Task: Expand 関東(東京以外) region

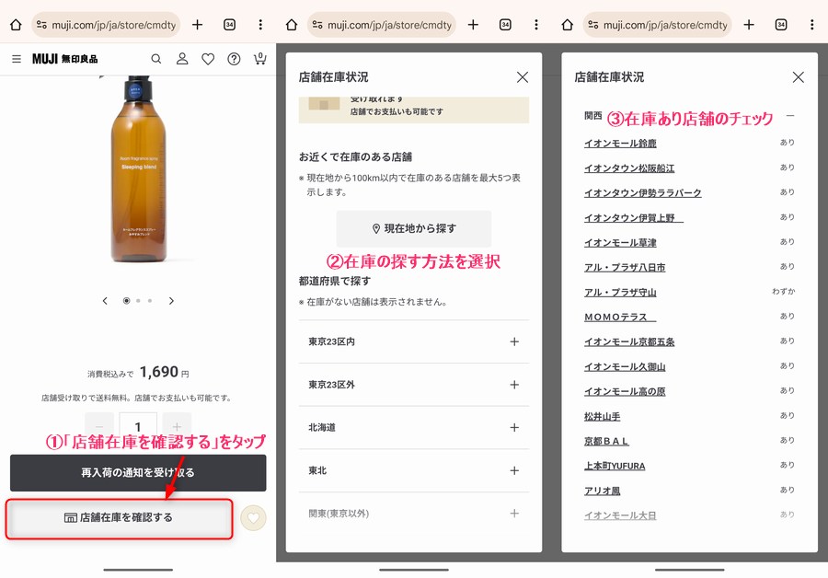Action: point(414,514)
